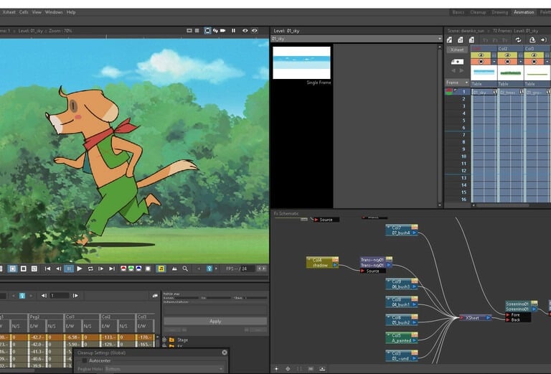Click the Fit to Window icon under the schematic

[x=277, y=368]
